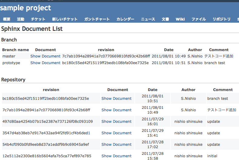Viewport: 239px width, 160px height.
Task: Click S.Nishio author in master row
Action: click(195, 56)
